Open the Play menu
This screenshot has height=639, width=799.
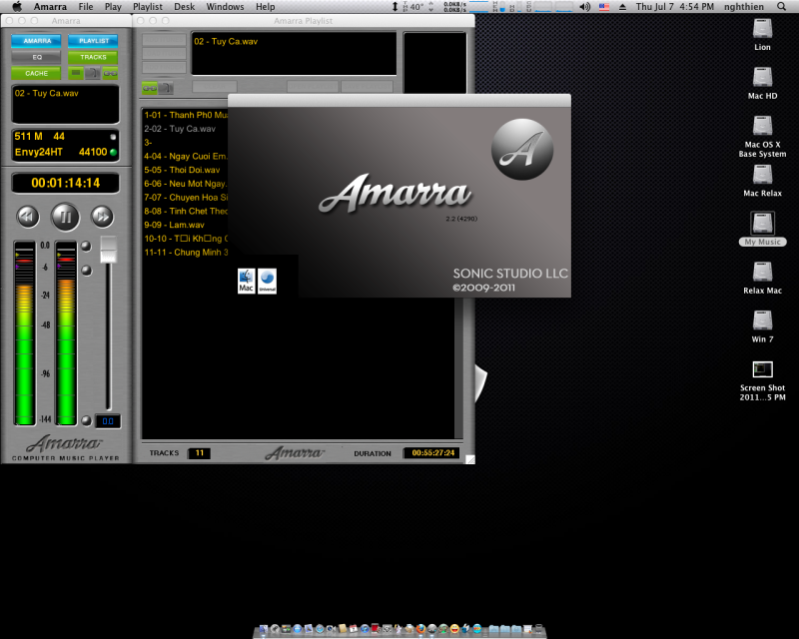pos(113,7)
